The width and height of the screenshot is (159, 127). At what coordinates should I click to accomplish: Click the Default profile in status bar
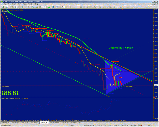point(72,125)
